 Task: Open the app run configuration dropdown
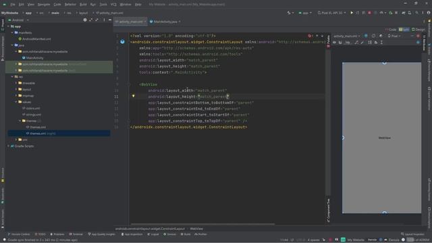click(x=305, y=13)
